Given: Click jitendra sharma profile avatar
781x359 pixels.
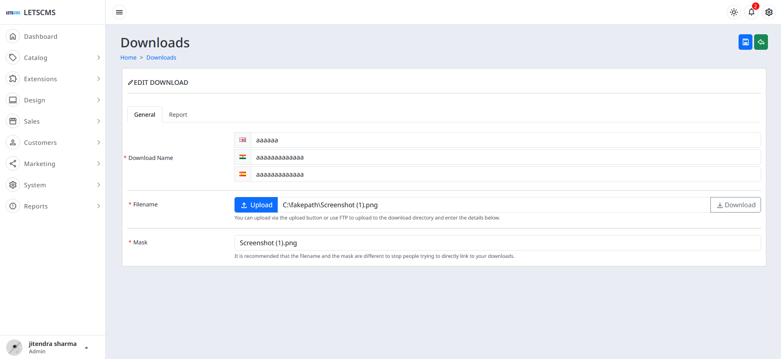Looking at the screenshot, I should (x=14, y=347).
